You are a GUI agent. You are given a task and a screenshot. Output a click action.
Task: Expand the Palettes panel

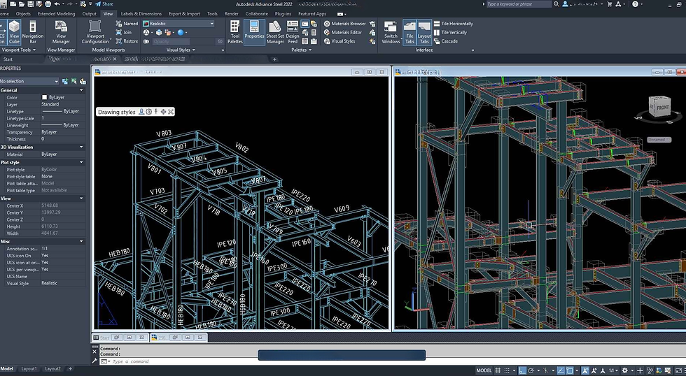[x=302, y=50]
